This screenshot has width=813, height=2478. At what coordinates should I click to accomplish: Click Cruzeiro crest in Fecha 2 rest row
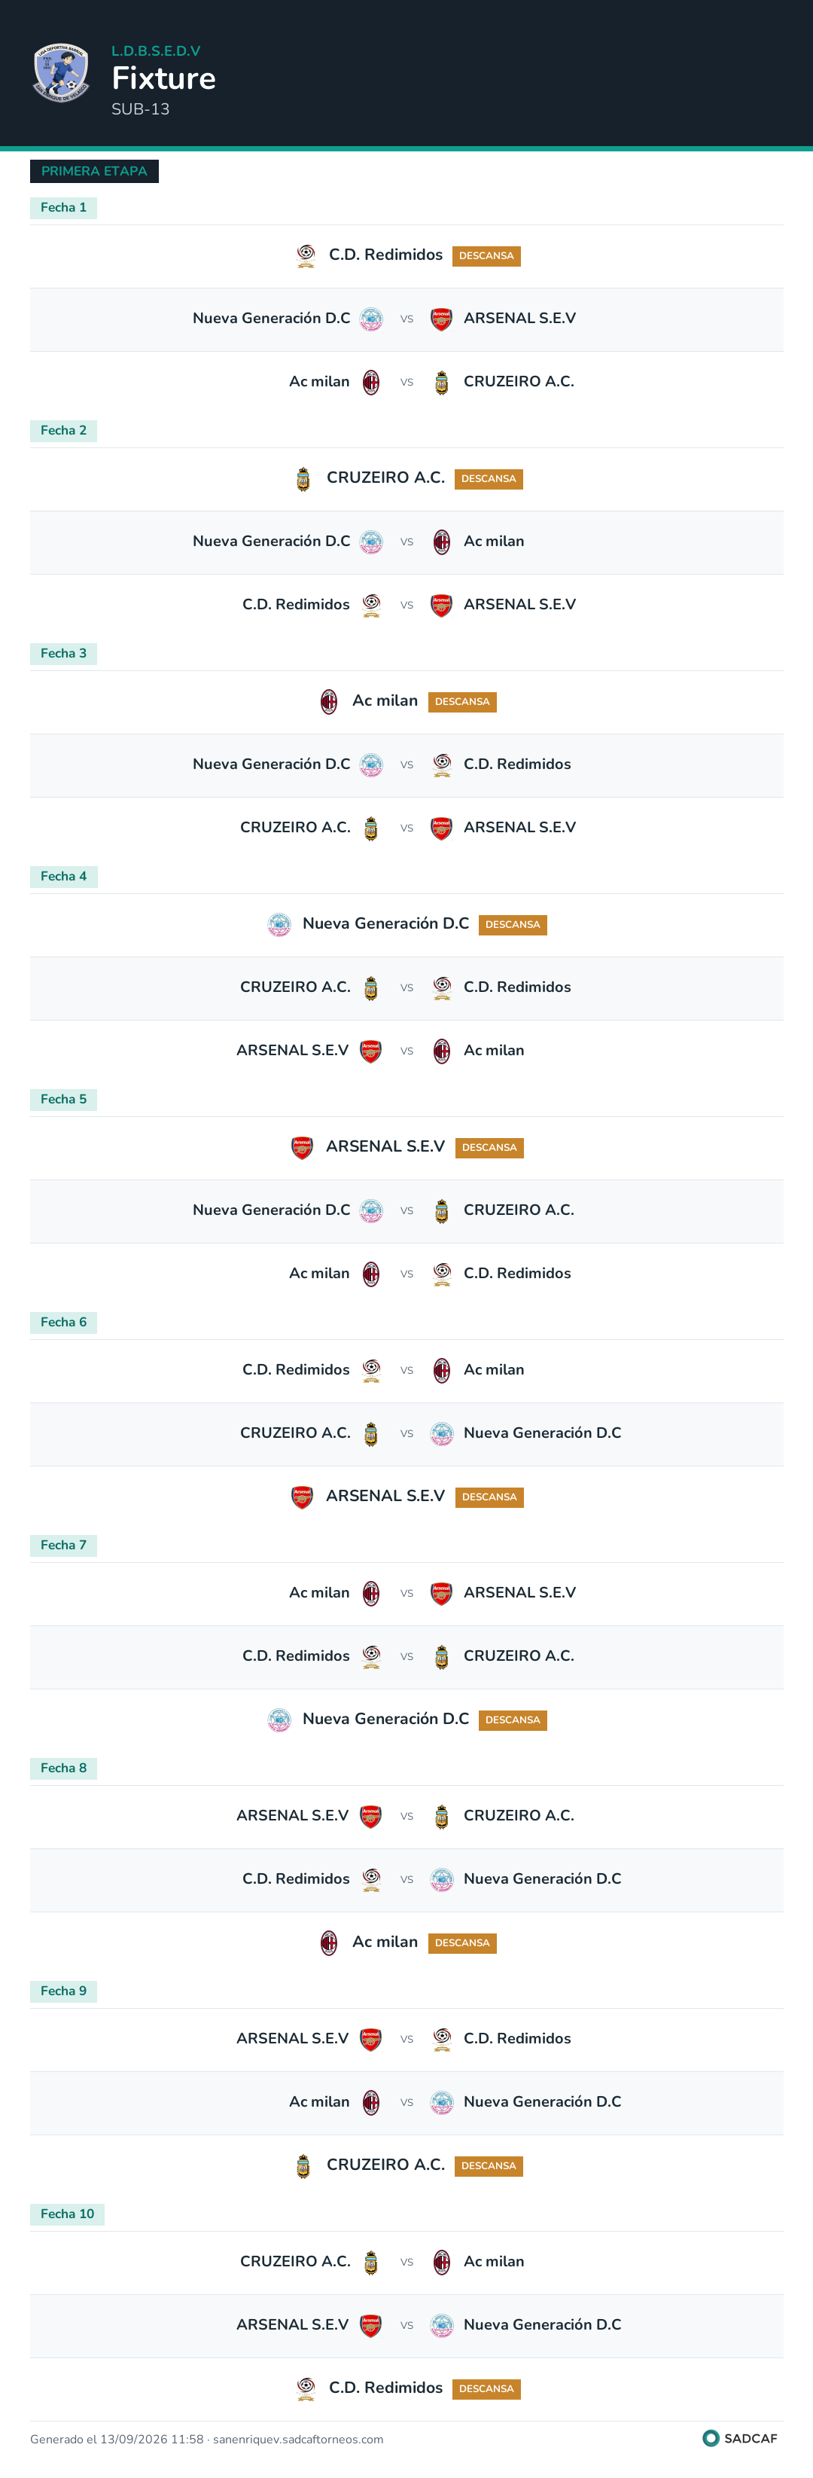pyautogui.click(x=303, y=479)
